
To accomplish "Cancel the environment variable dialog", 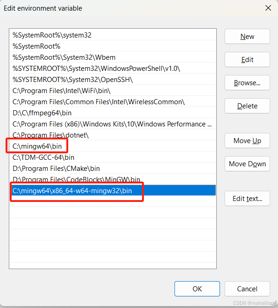I will [247, 289].
